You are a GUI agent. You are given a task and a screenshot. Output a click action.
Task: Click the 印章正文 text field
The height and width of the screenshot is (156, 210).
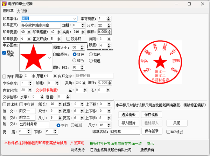click(41, 25)
